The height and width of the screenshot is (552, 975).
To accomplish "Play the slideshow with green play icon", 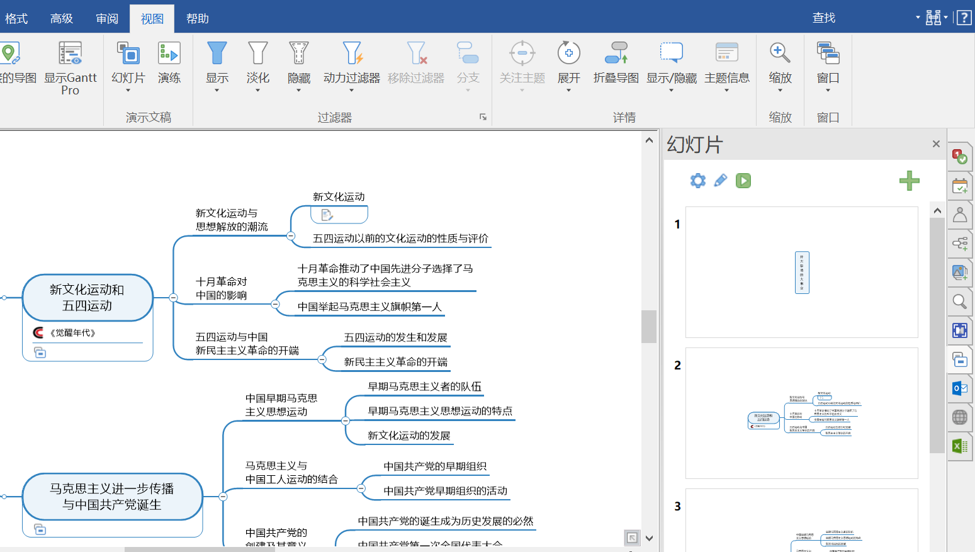I will point(743,181).
